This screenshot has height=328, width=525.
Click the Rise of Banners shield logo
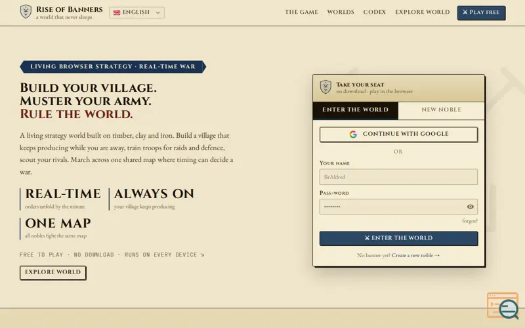(26, 12)
